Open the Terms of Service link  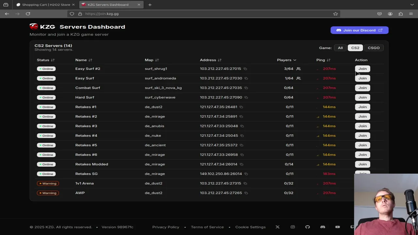207,227
